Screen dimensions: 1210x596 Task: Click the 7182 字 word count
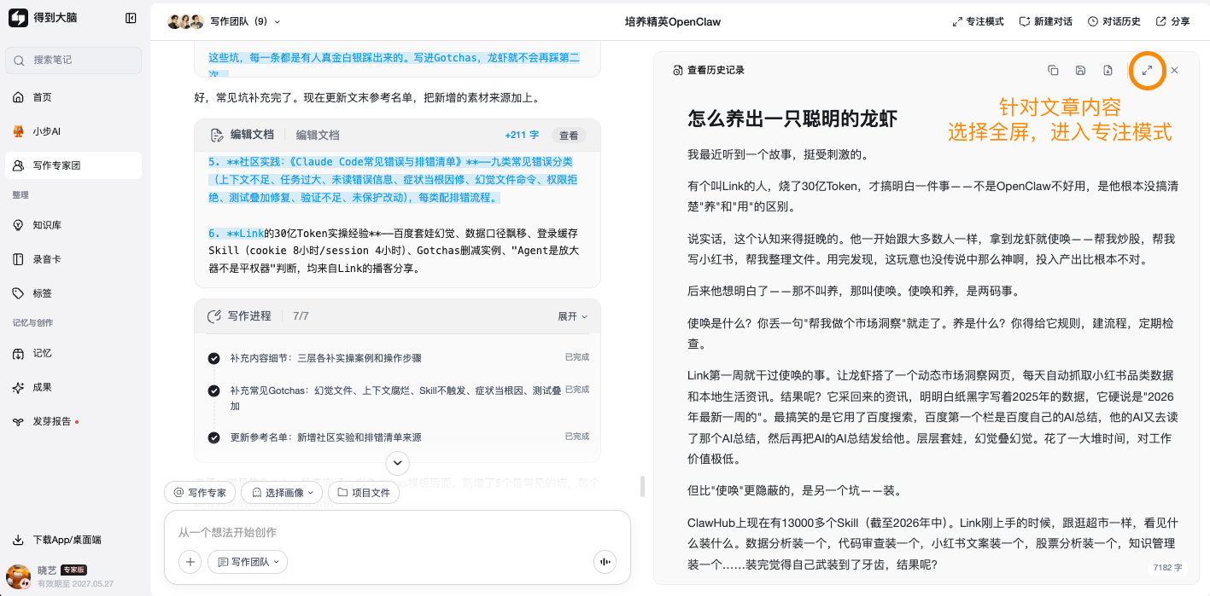point(1166,567)
